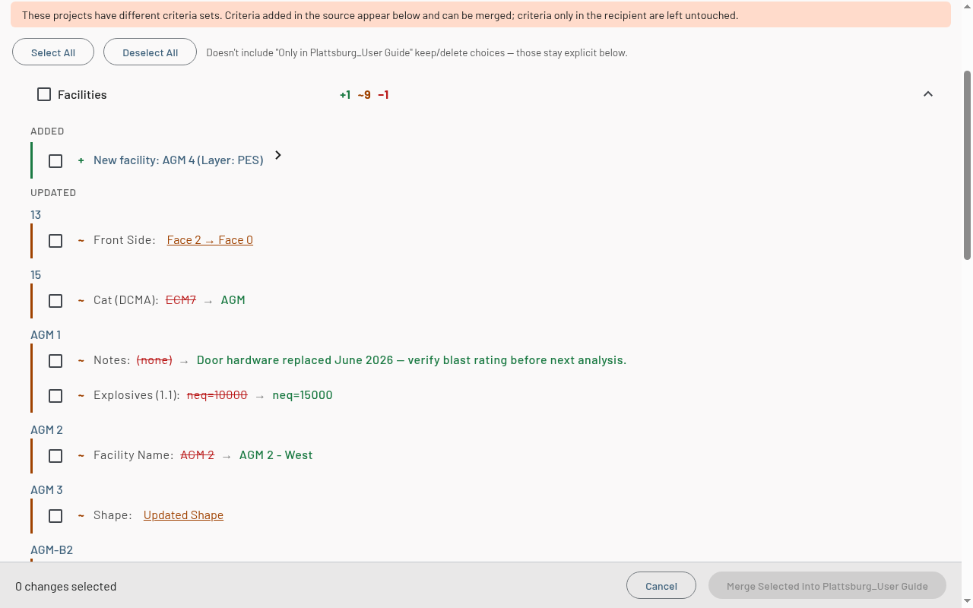Tick the Explosives (1.1) neq change checkbox

[x=55, y=396]
